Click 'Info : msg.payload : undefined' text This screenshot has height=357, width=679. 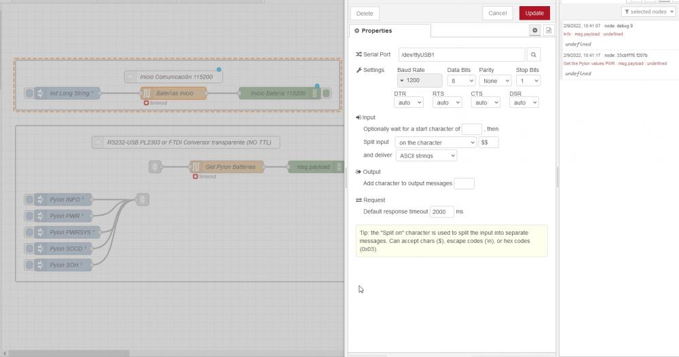point(593,34)
